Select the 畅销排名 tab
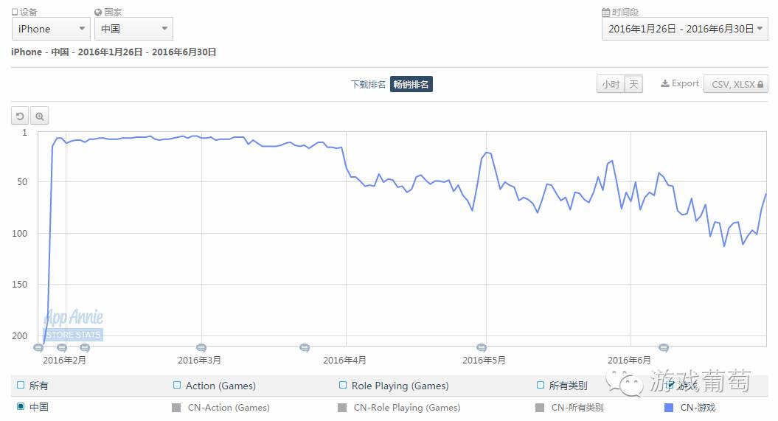This screenshot has height=421, width=778. [411, 84]
